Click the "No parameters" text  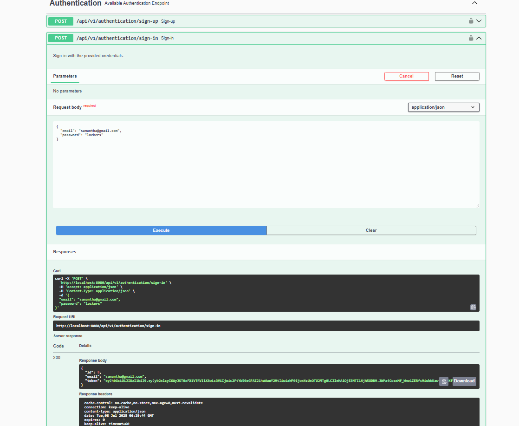pos(67,91)
